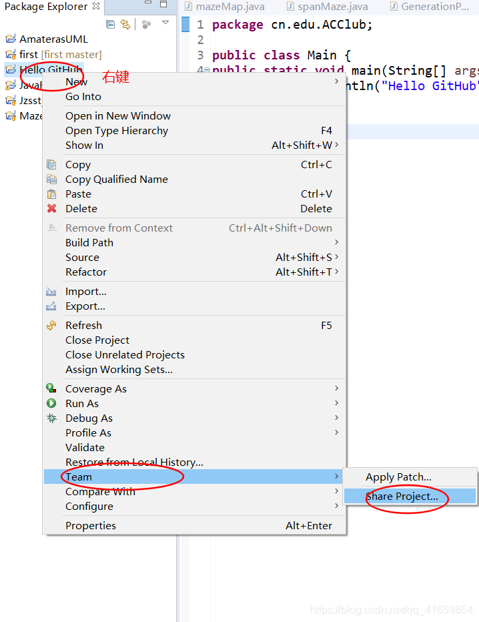
Task: Click the Remove from Context icon
Action: 51,228
